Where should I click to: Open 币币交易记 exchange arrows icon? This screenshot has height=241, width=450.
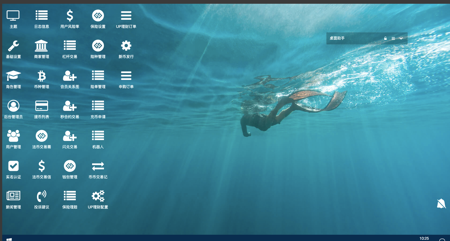click(98, 166)
